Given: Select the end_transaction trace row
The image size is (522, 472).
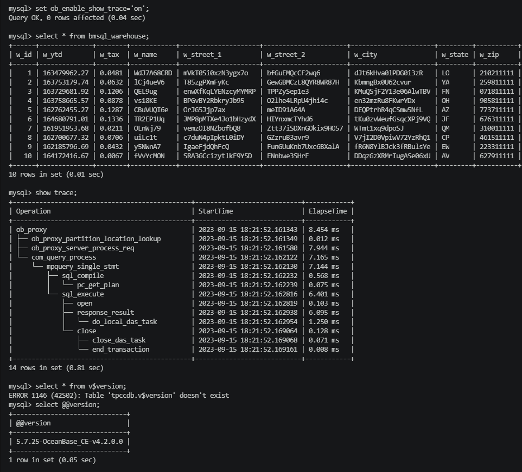Looking at the screenshot, I should tap(120, 350).
